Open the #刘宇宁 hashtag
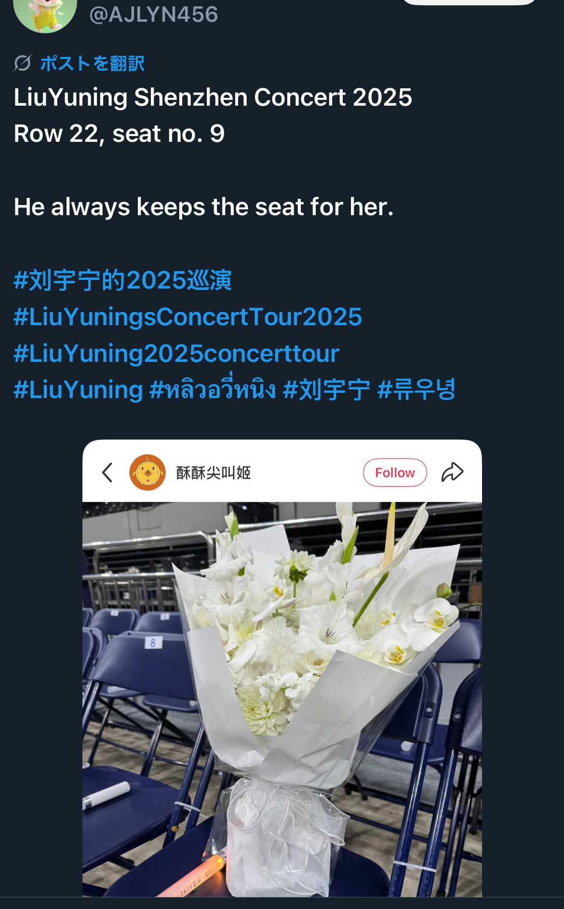The width and height of the screenshot is (564, 909). pos(326,390)
